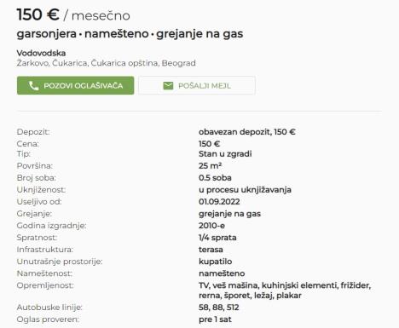Open the Žarkovo, Čukarica location text
Viewport: 399px width, 328px height.
tap(106, 63)
